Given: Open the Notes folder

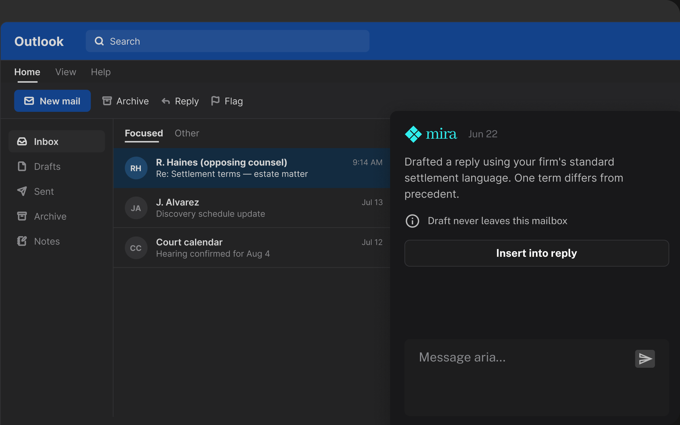Looking at the screenshot, I should pos(57,241).
